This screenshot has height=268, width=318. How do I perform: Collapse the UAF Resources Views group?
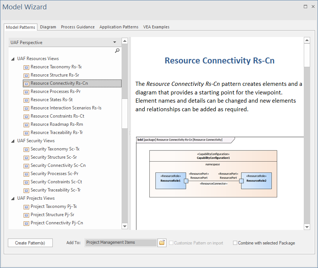(13, 59)
